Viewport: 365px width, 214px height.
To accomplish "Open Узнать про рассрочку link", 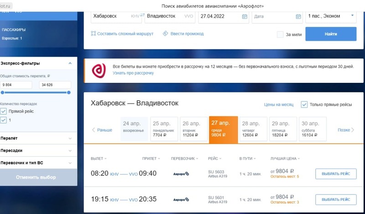I will click(133, 73).
